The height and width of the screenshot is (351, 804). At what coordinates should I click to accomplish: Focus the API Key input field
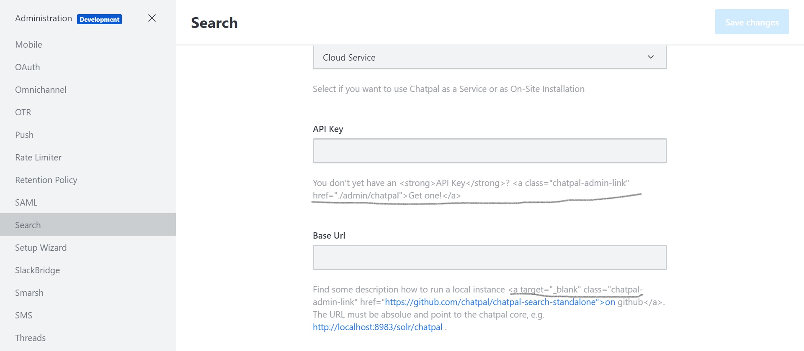point(490,151)
